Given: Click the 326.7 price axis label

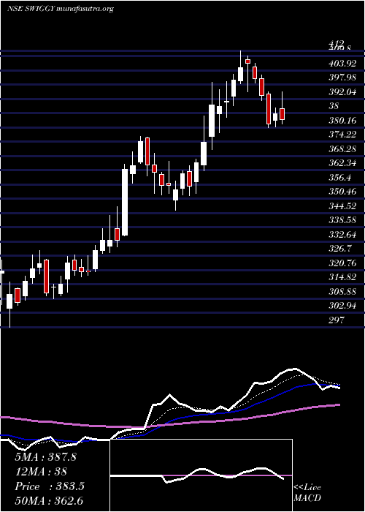Looking at the screenshot, I should 340,249.
